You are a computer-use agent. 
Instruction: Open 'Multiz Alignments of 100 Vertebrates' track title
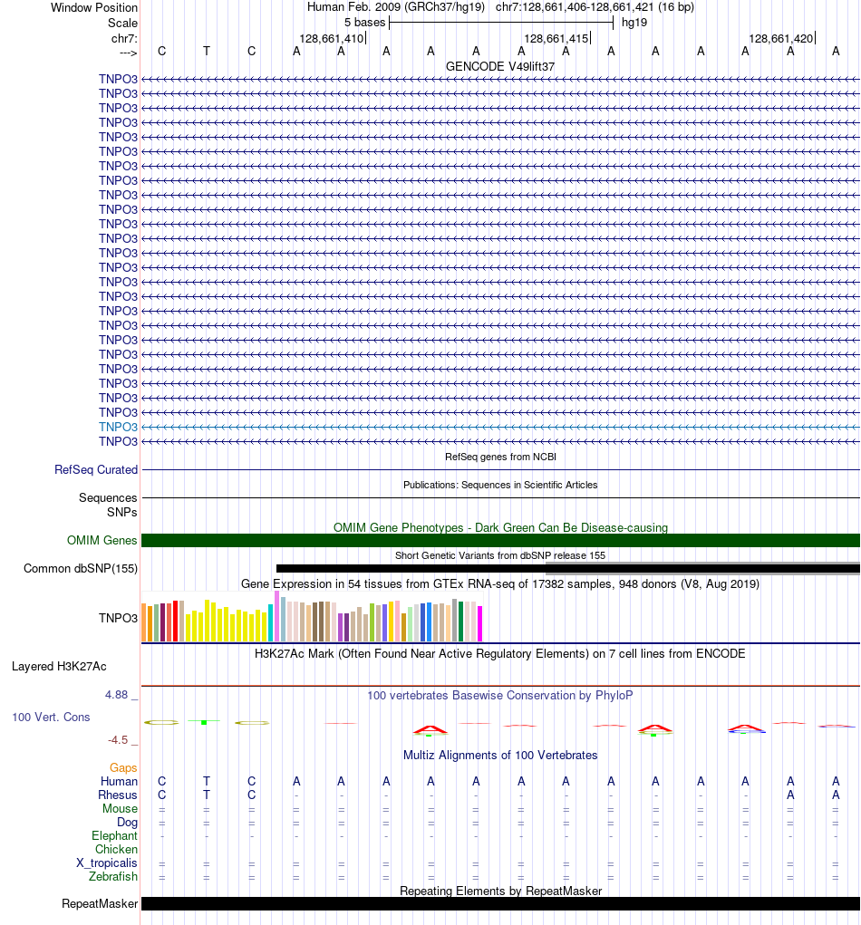tap(500, 756)
